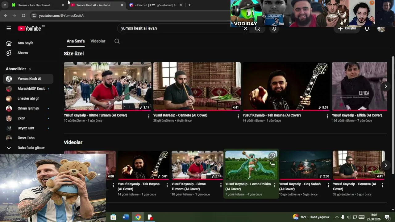Open Orkun Işıtmak subscription
Image resolution: width=395 pixels, height=222 pixels.
point(28,109)
